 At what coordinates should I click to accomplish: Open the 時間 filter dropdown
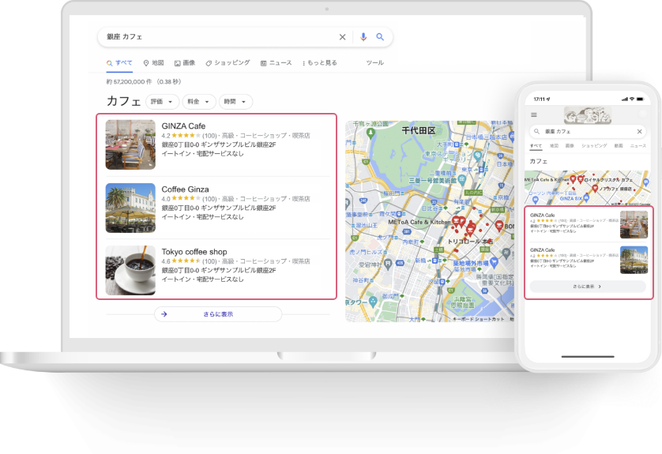pyautogui.click(x=235, y=102)
